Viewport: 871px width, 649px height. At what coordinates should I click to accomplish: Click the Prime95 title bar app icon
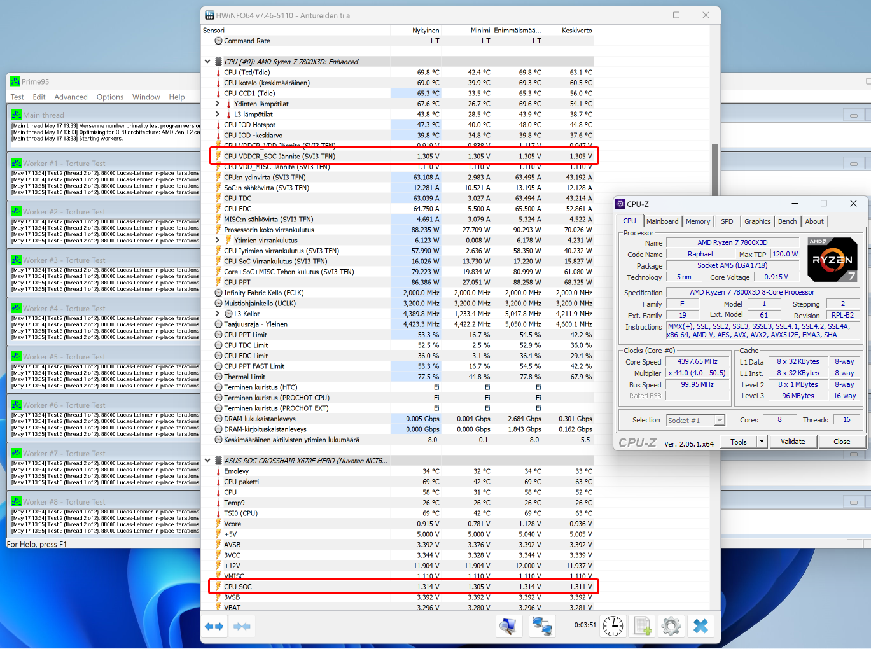point(15,81)
